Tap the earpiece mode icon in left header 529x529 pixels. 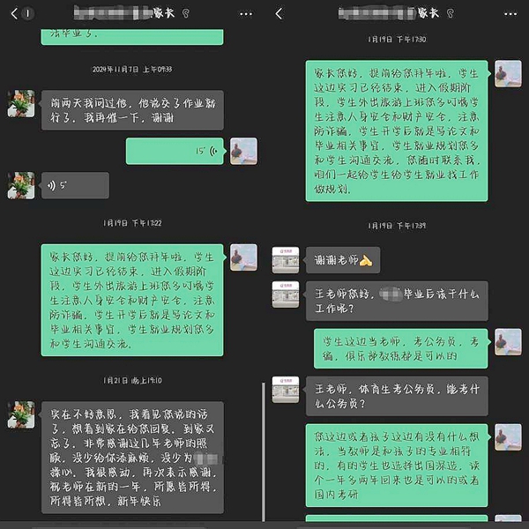(x=186, y=13)
